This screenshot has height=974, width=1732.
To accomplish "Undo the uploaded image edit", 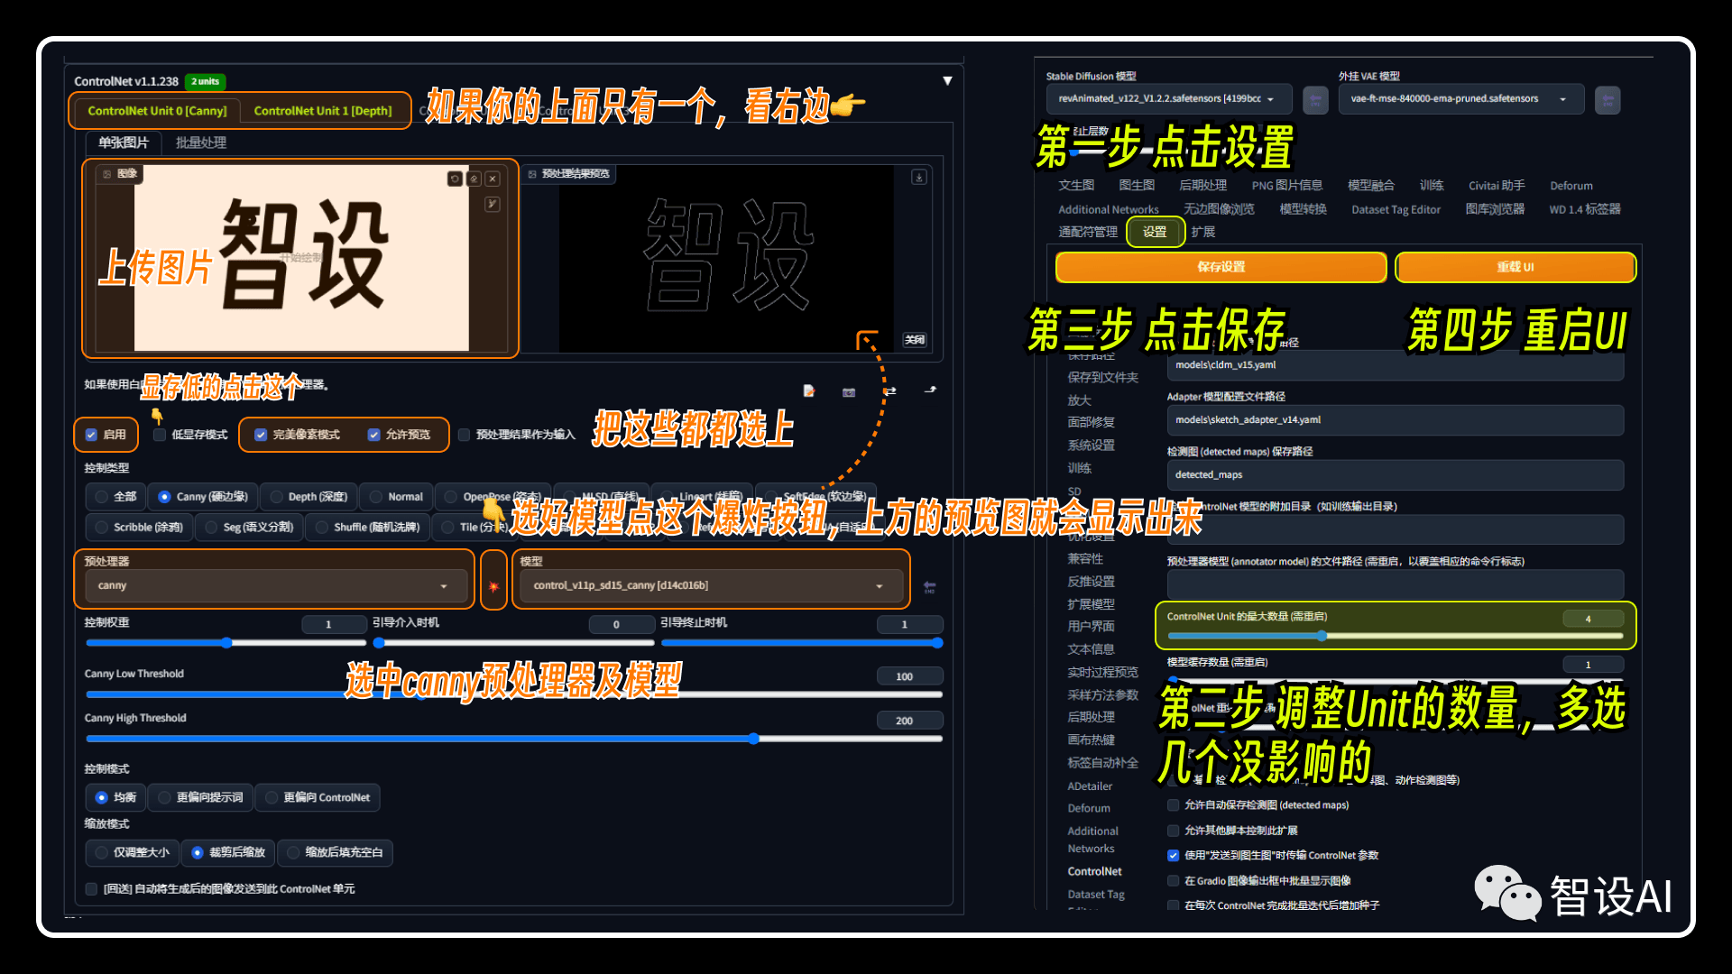I will [x=455, y=179].
